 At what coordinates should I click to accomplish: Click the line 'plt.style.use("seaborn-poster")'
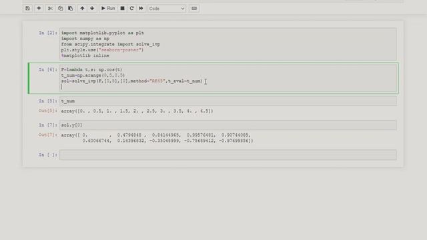(x=102, y=50)
